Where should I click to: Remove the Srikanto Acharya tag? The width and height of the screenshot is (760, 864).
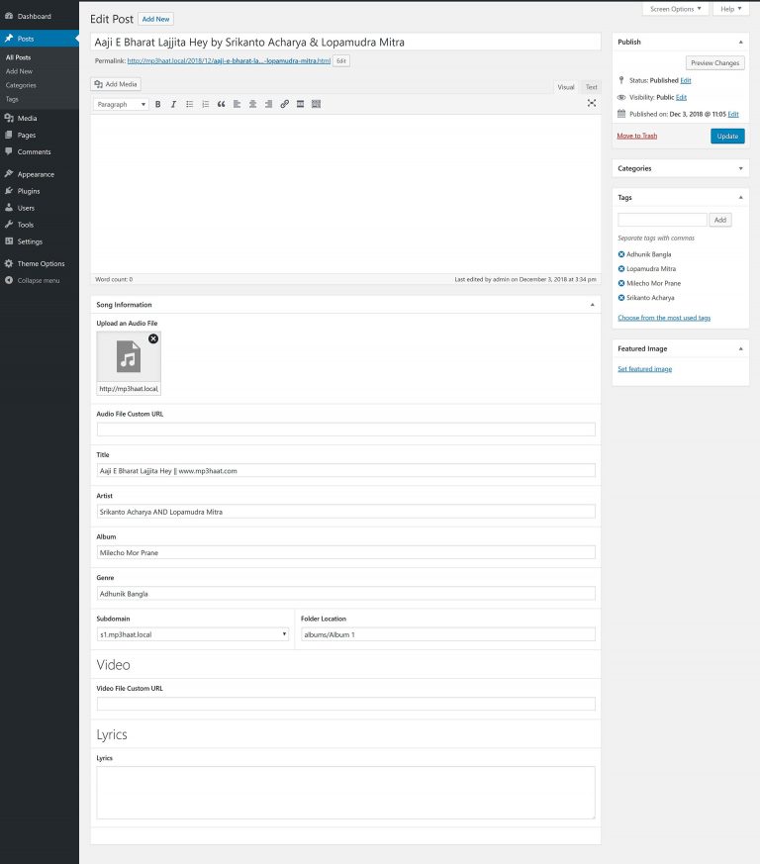coord(621,297)
